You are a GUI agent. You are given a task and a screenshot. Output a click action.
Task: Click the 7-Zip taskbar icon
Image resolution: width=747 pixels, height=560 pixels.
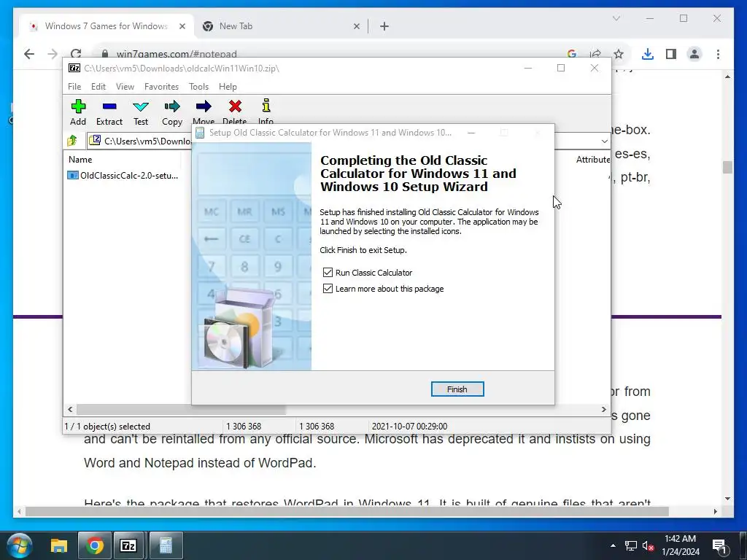pyautogui.click(x=128, y=545)
